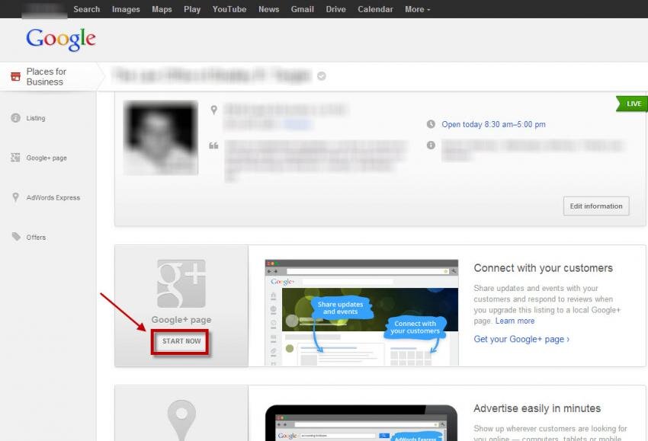Open Search in the top navigation bar
648x441 pixels.
coord(86,9)
